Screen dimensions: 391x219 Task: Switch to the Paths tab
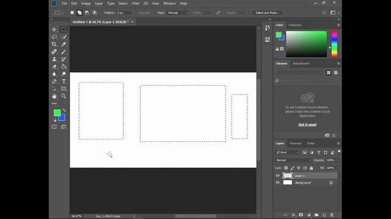pos(311,144)
